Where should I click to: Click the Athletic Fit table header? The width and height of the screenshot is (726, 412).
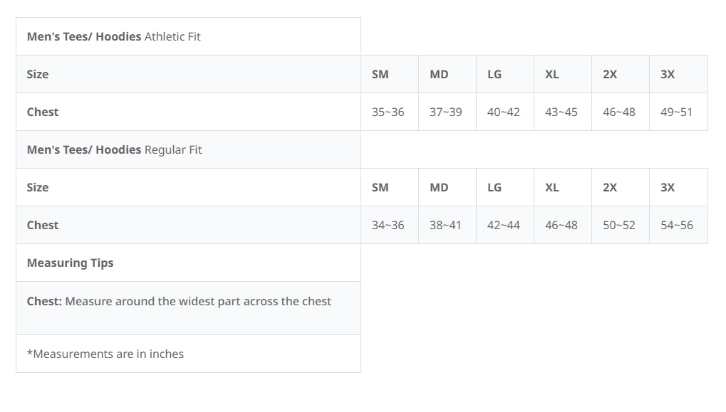click(x=114, y=36)
